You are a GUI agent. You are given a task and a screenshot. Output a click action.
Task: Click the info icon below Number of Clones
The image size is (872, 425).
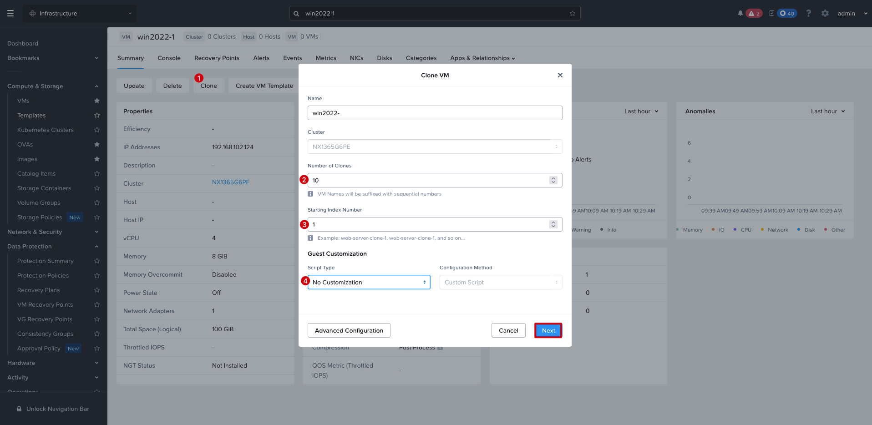(x=310, y=194)
